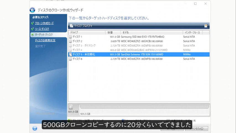
Task: Sort by モデル column header
Action: coord(151,32)
